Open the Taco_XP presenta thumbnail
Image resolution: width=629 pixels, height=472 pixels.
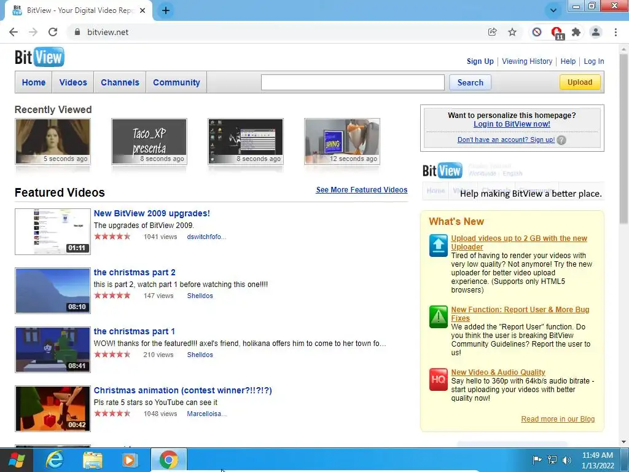click(x=149, y=141)
